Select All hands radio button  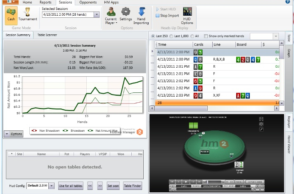(x=192, y=36)
